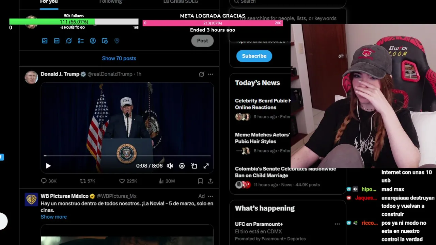
Task: Schedule post icon in composer
Action: (105, 41)
